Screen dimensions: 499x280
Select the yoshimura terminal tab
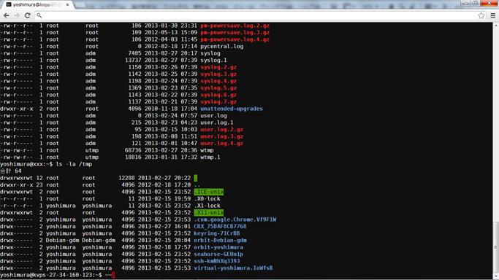click(37, 5)
